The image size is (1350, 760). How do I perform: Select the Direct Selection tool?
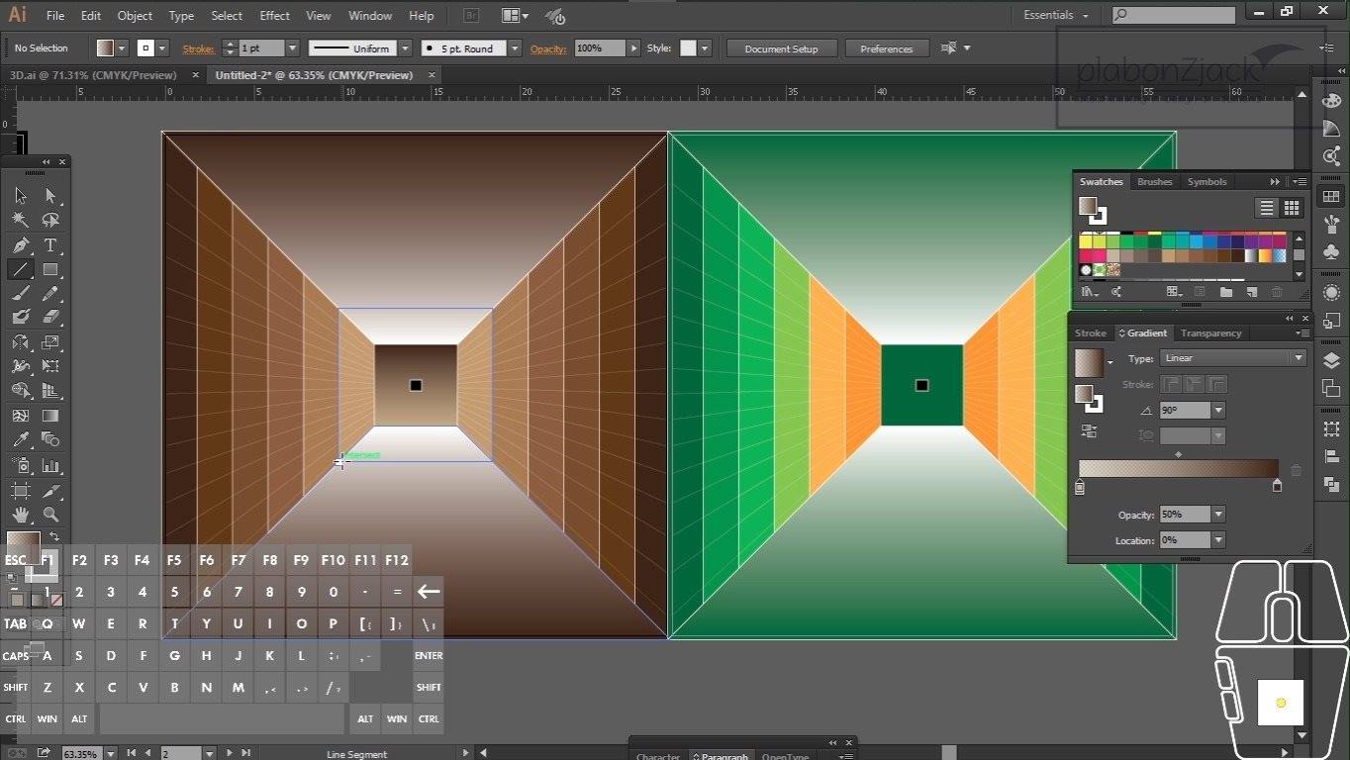pyautogui.click(x=50, y=196)
